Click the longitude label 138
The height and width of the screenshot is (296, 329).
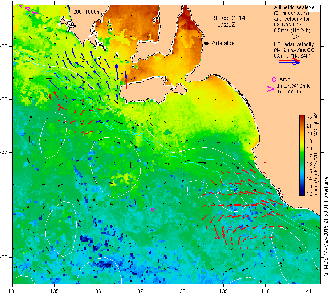coord(181,291)
